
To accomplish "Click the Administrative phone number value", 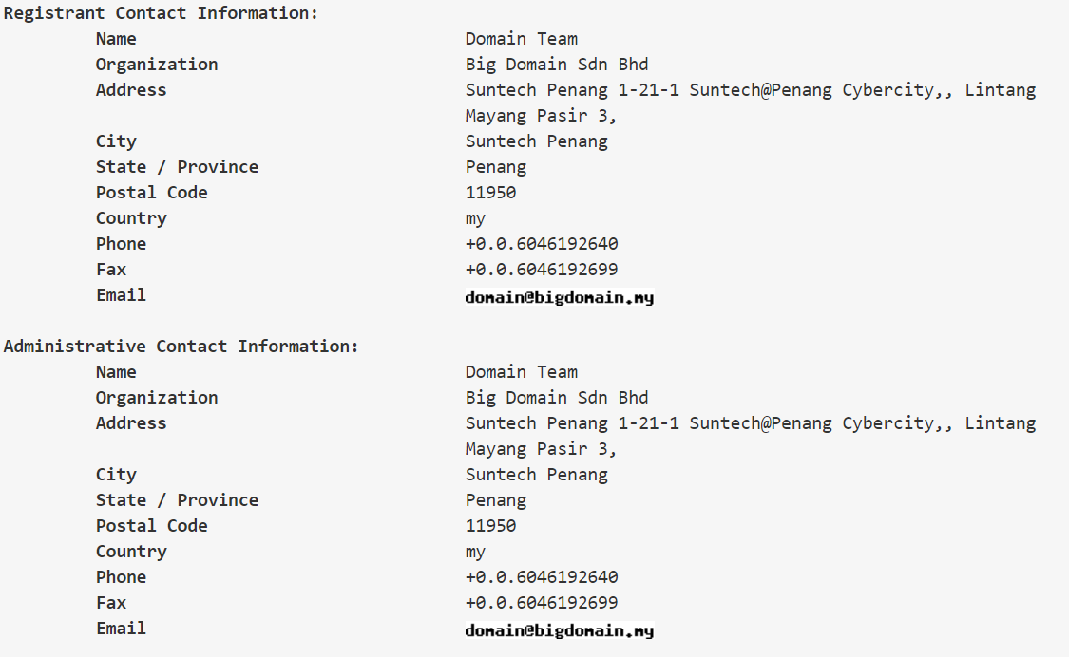I will [542, 577].
